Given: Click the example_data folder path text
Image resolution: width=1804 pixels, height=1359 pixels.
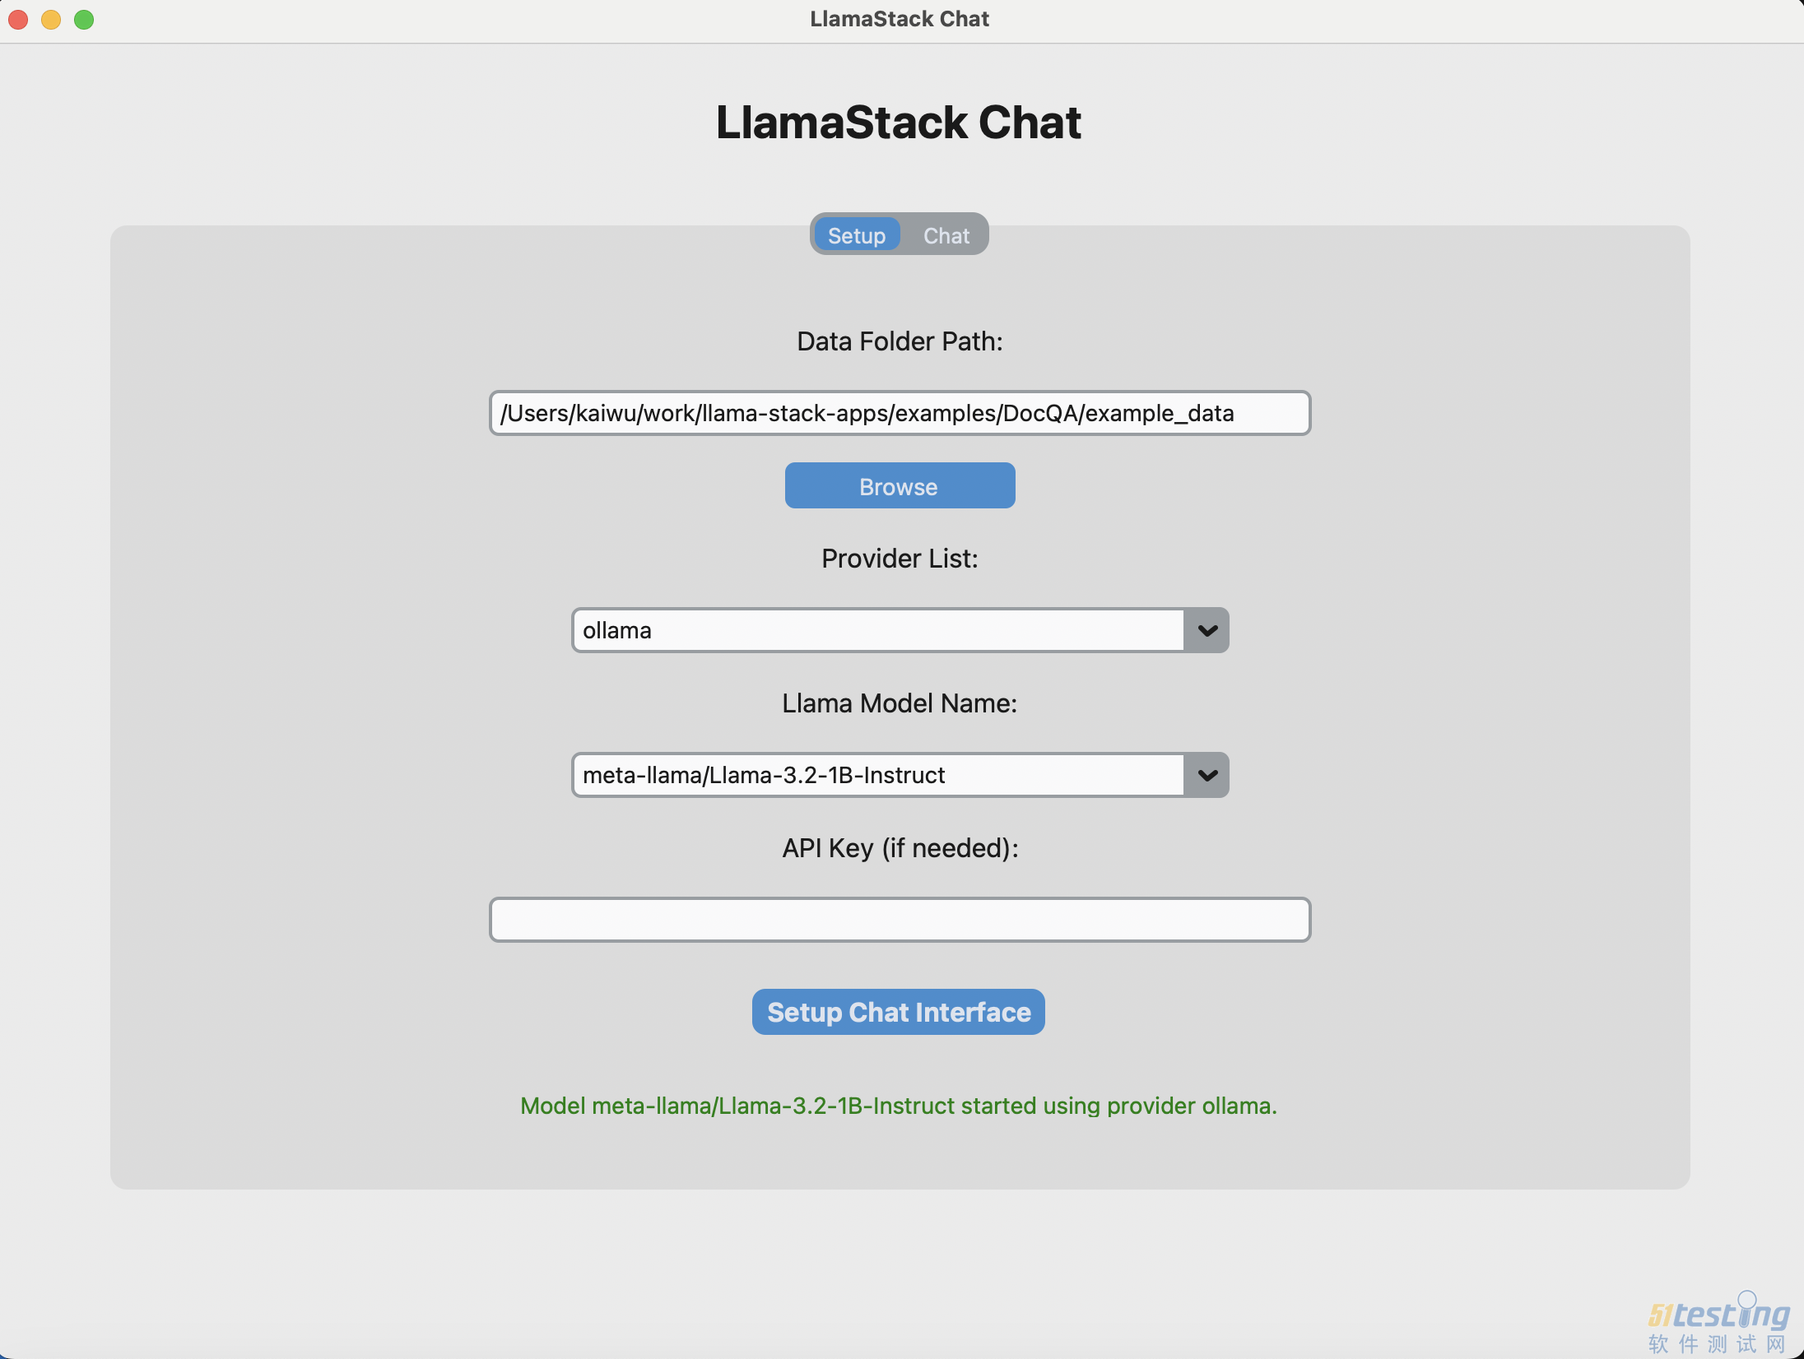Looking at the screenshot, I should coord(866,413).
